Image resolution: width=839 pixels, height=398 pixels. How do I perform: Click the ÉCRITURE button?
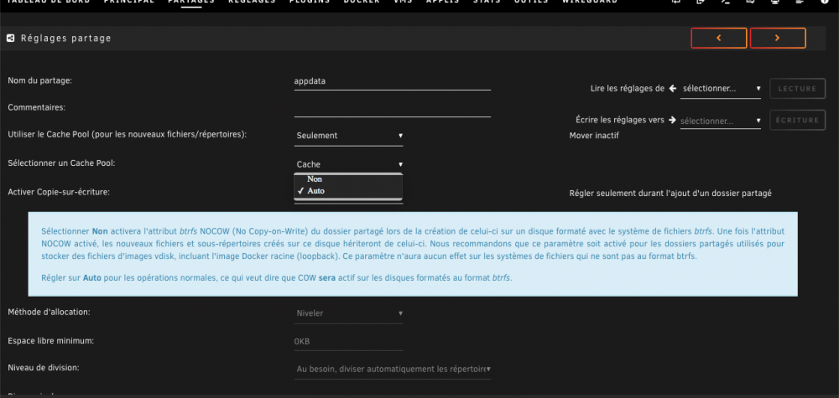point(797,120)
